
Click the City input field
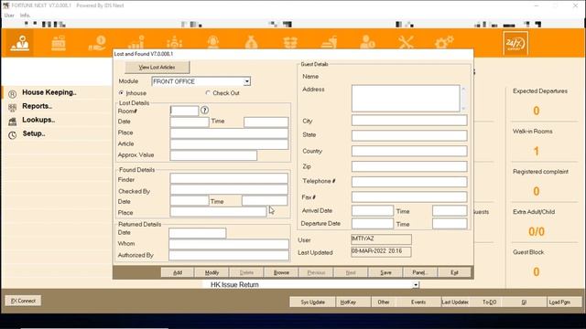[x=409, y=120]
